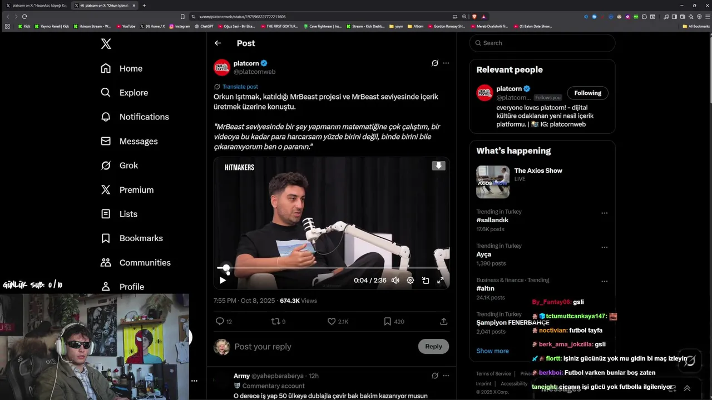Seek using the video progress bar
The width and height of the screenshot is (712, 400).
click(332, 268)
